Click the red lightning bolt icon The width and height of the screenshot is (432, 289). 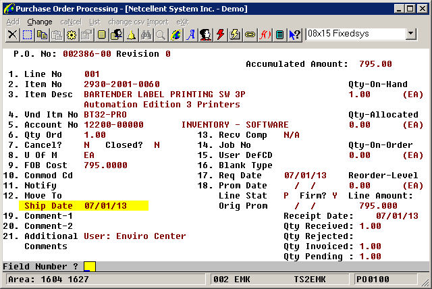pyautogui.click(x=220, y=35)
